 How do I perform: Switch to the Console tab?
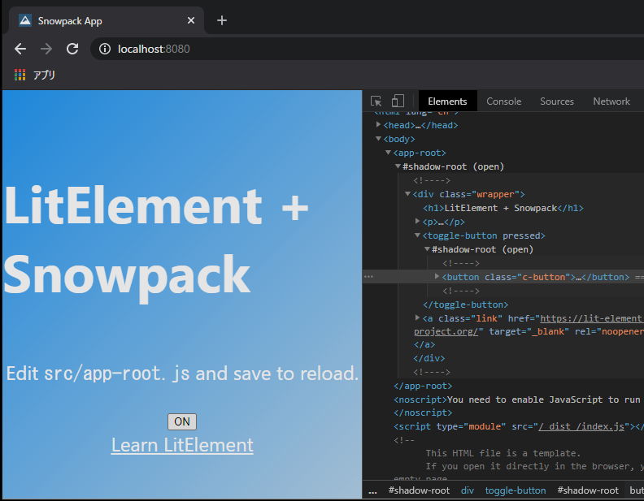pyautogui.click(x=504, y=101)
